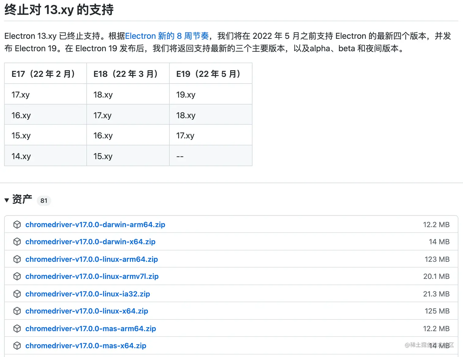Click the E18（22 年 3 月）column header

pos(128,73)
